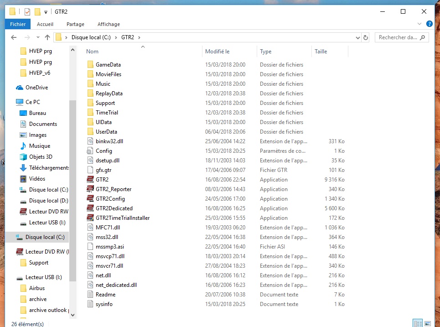This screenshot has height=327, width=440.
Task: Select the ReplayData folder row
Action: tap(216, 93)
